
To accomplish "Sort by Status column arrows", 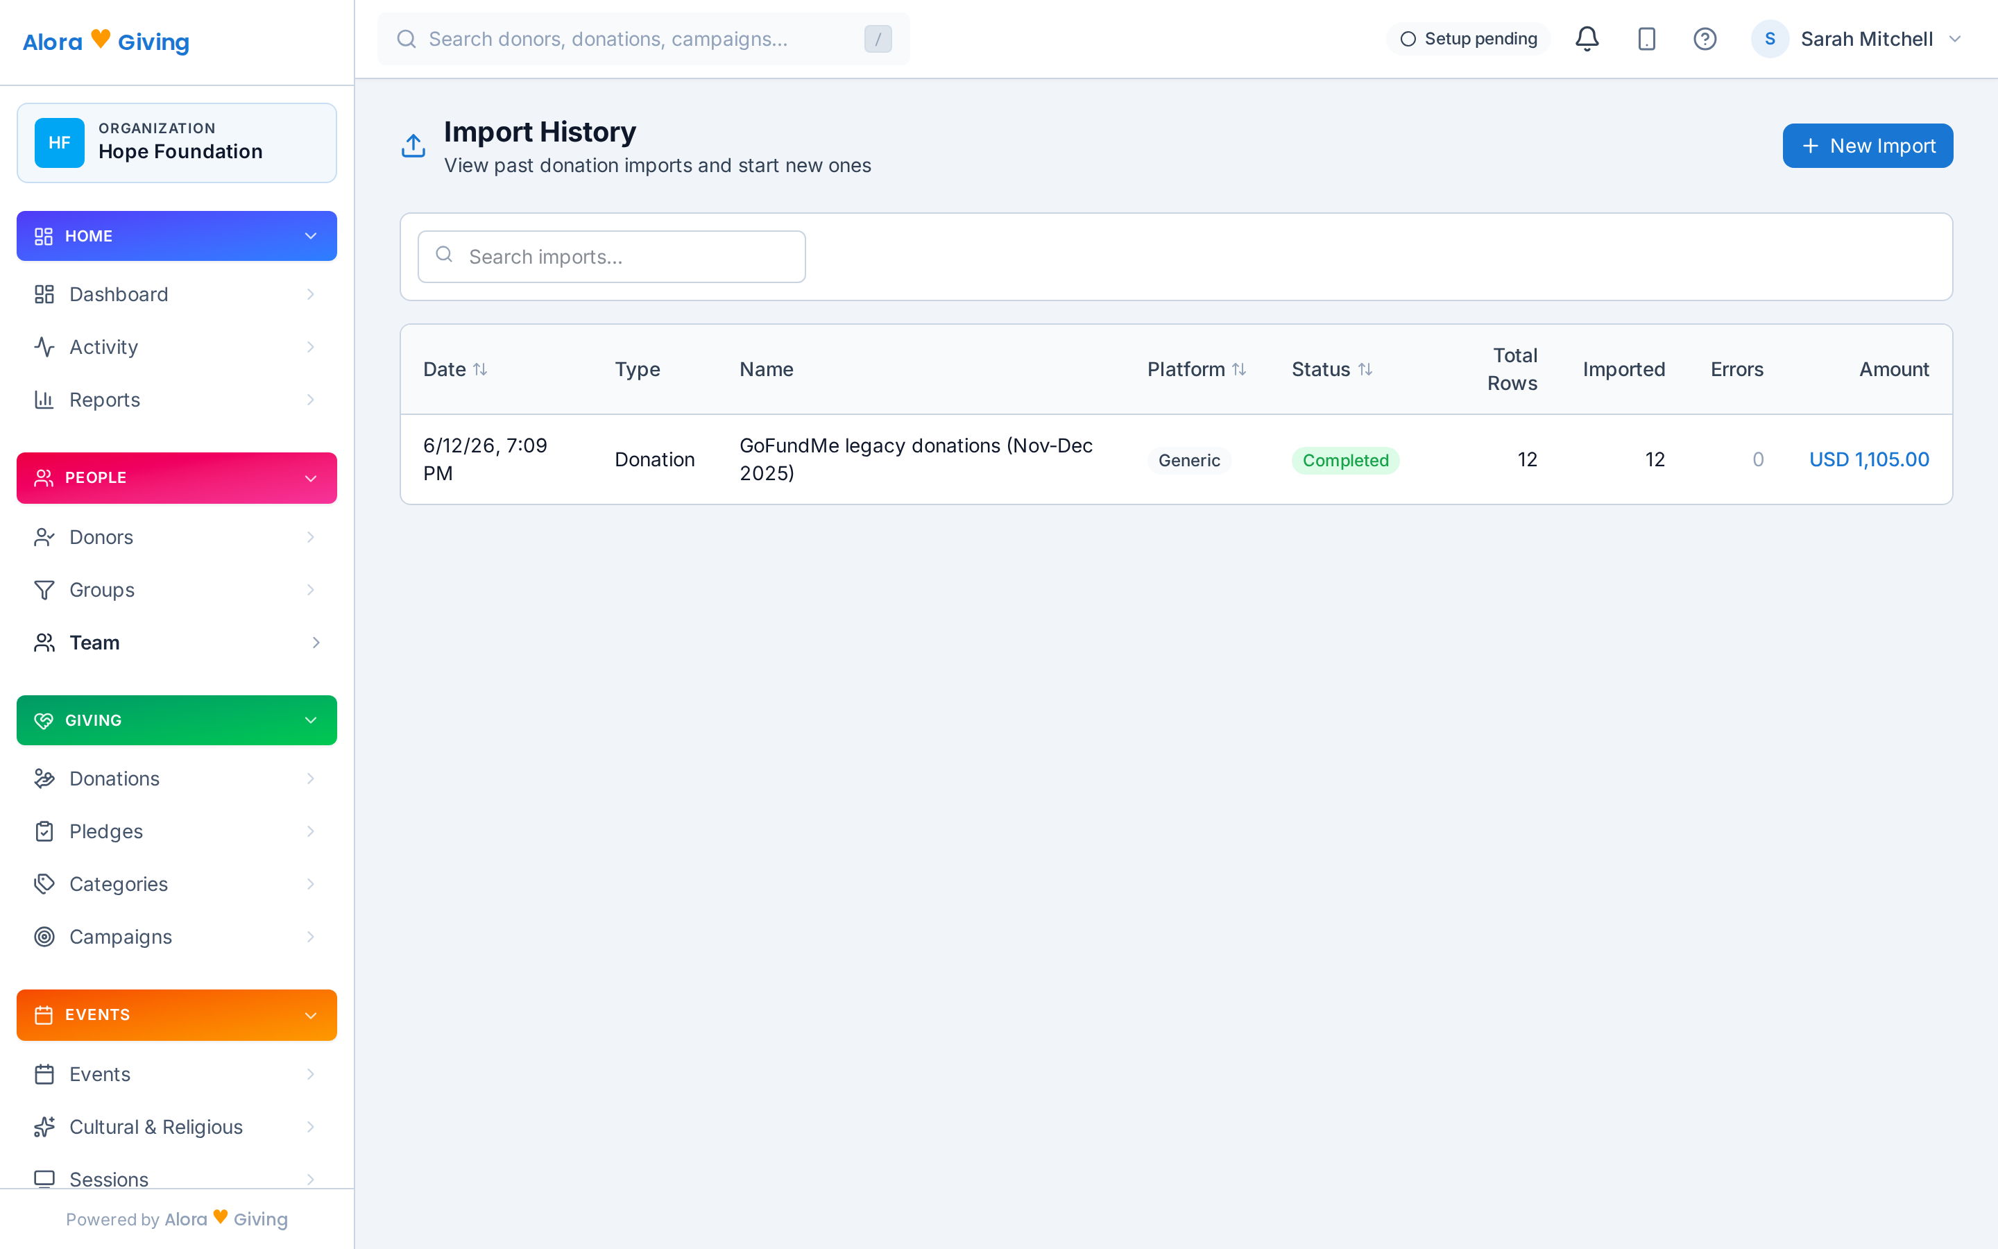I will pos(1365,369).
